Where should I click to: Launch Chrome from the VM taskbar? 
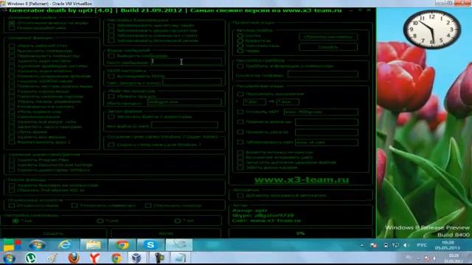(x=122, y=245)
